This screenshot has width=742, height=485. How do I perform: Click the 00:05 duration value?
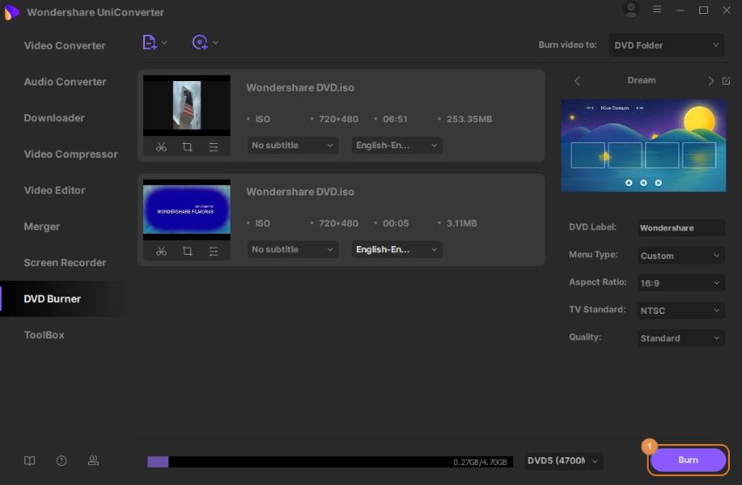pyautogui.click(x=395, y=223)
